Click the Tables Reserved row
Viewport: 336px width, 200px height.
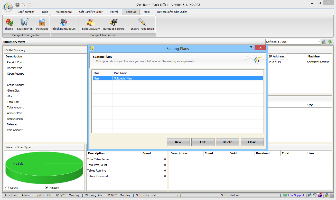point(127,176)
